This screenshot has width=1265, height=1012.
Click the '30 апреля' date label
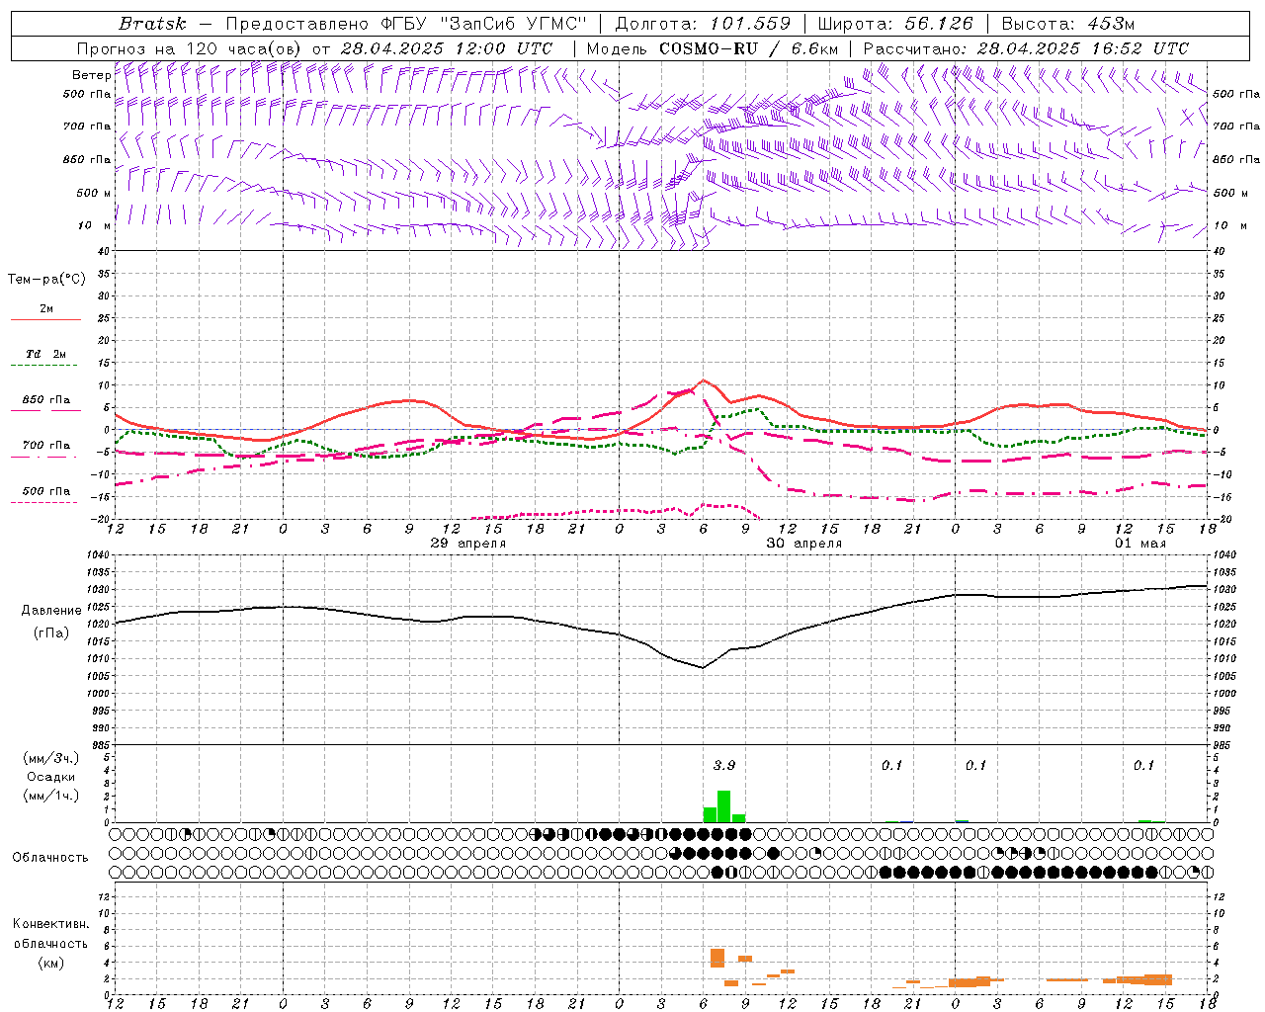804,544
